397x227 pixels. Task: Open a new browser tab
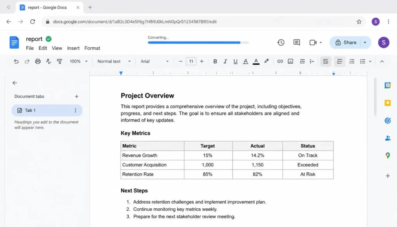tap(90, 7)
